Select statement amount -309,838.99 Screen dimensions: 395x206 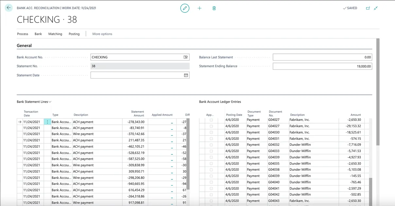[136, 165]
